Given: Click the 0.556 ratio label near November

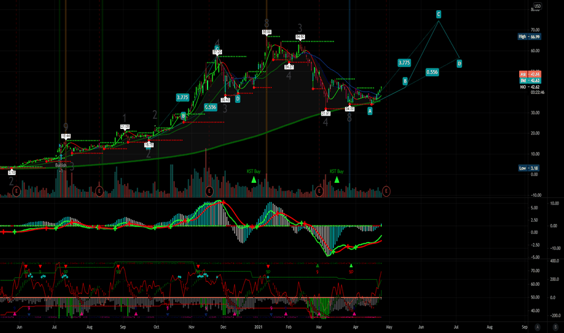Looking at the screenshot, I should pyautogui.click(x=211, y=107).
